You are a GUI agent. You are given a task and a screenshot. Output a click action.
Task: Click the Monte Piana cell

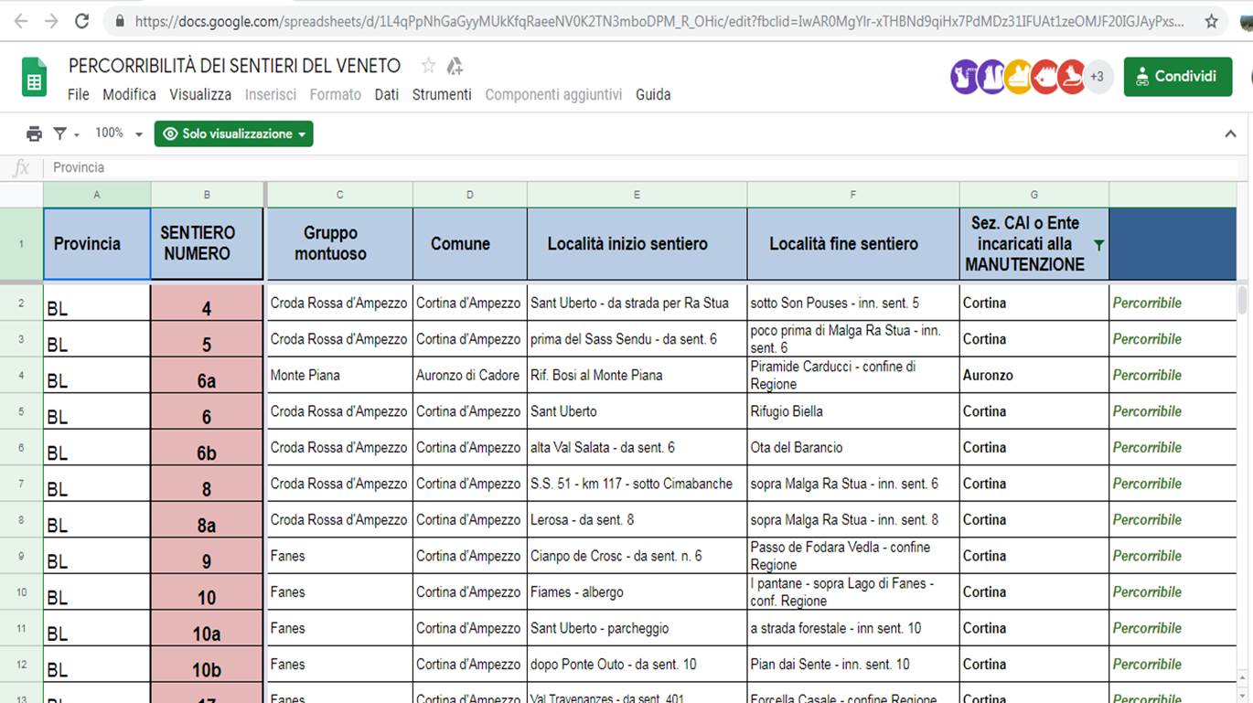339,376
